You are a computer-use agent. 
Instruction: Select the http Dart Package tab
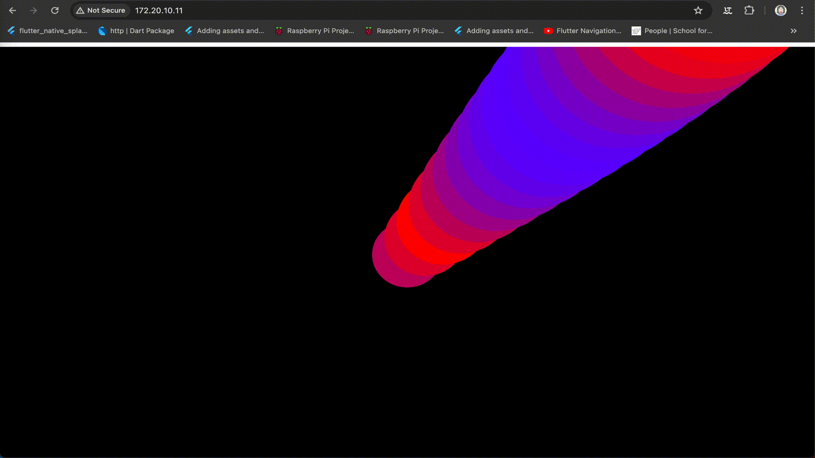point(142,31)
